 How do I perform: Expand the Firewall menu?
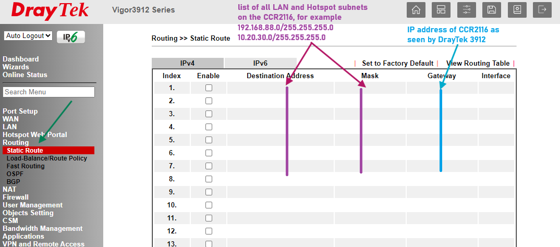pyautogui.click(x=16, y=197)
